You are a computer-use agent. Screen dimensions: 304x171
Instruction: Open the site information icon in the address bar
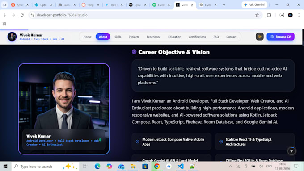tap(32, 15)
